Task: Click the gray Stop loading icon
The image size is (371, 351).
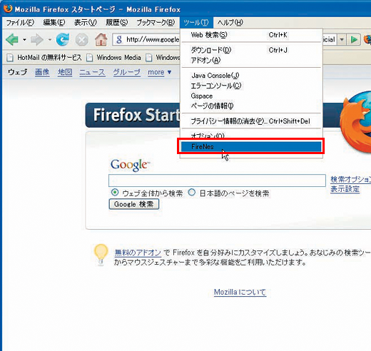Action: [82, 40]
